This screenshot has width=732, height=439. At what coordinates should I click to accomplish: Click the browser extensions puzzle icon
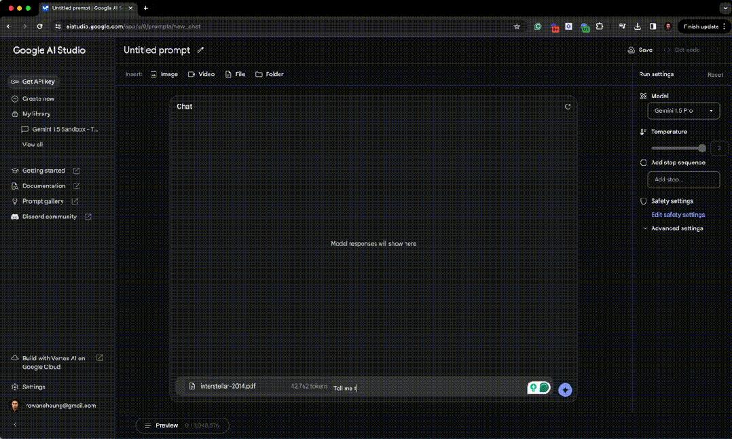point(600,27)
